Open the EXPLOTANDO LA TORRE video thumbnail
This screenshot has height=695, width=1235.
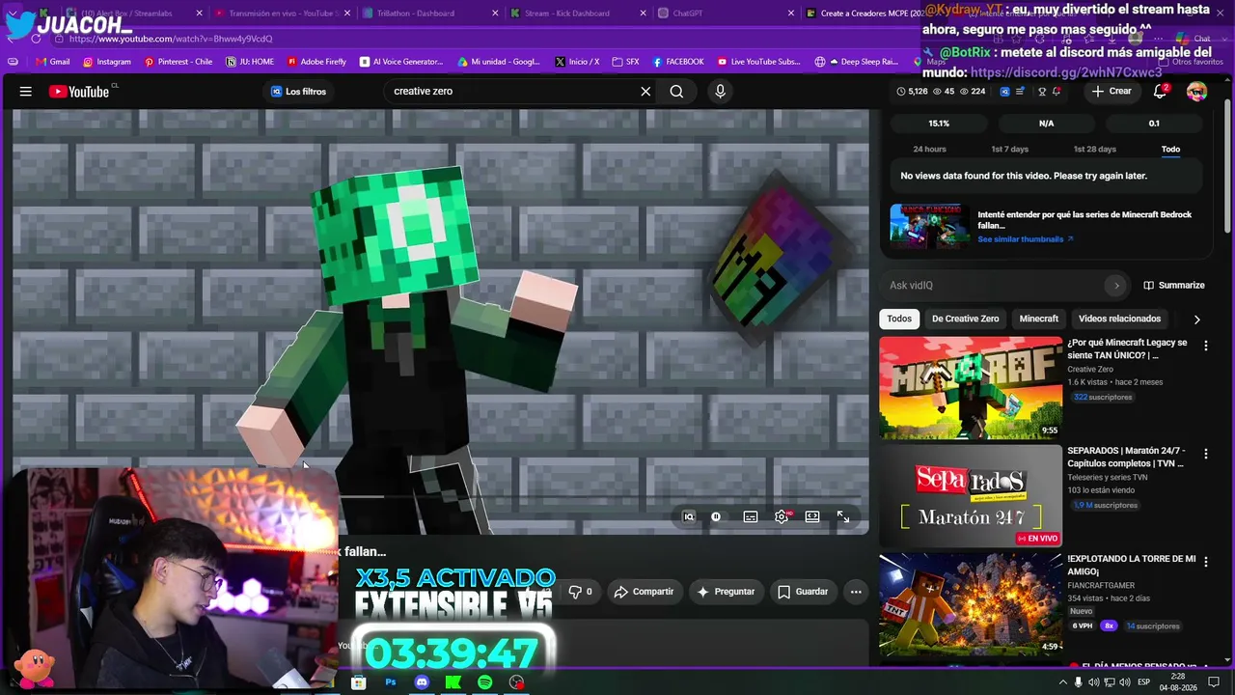971,604
